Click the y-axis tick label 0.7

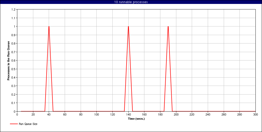click(14, 52)
